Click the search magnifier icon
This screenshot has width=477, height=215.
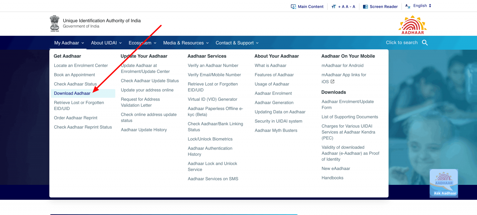point(425,43)
